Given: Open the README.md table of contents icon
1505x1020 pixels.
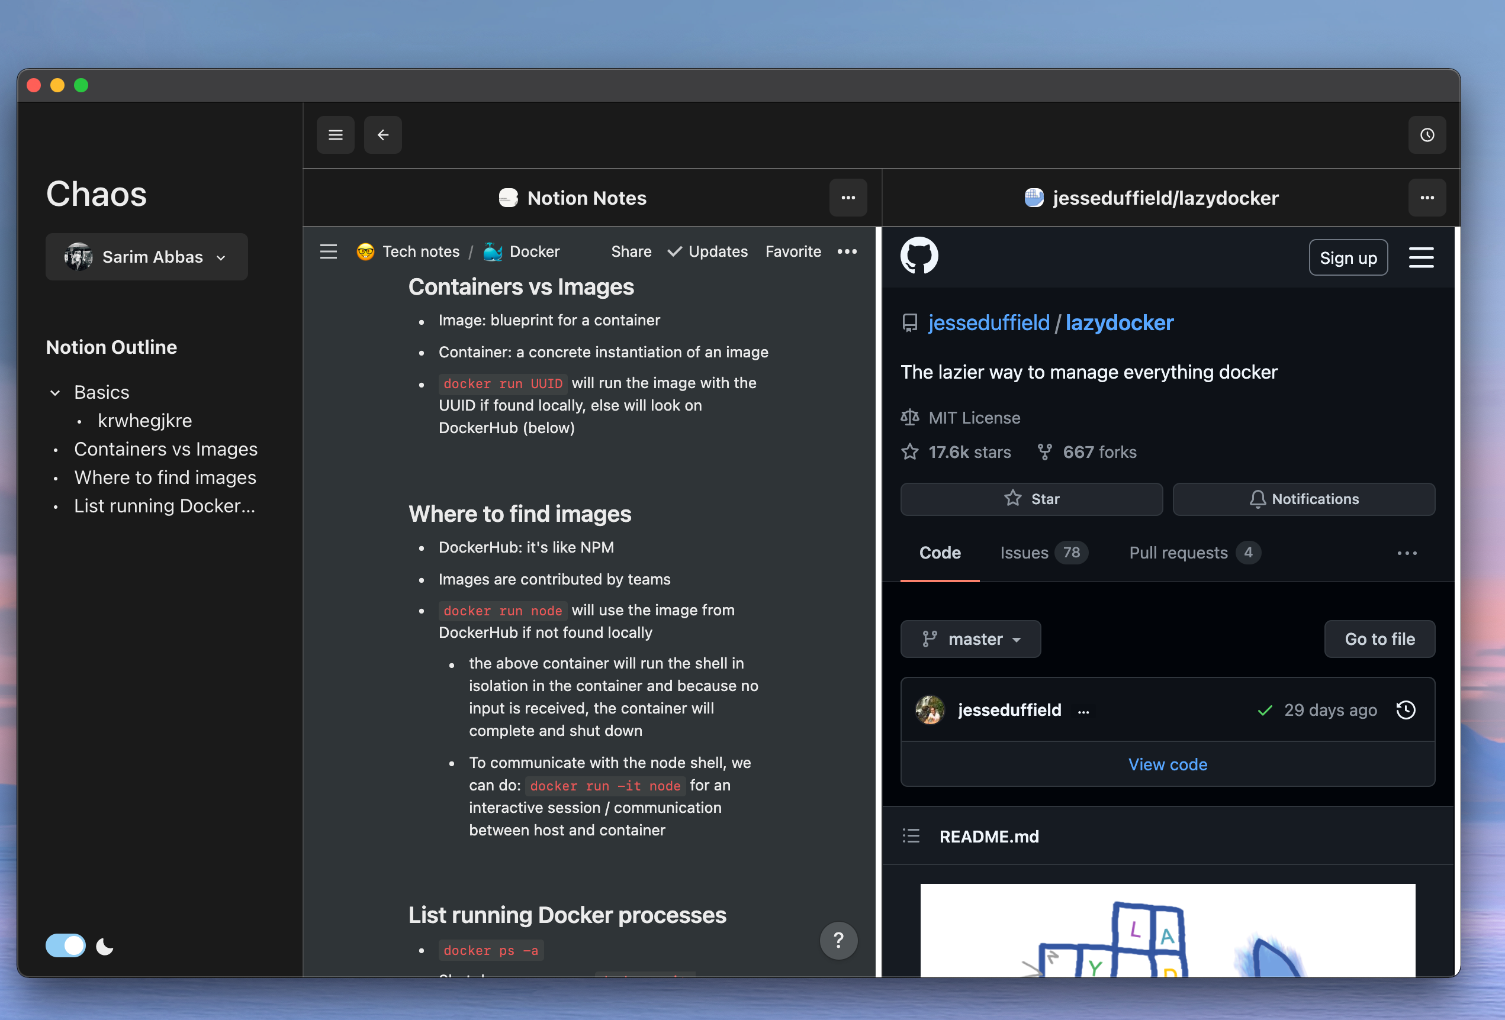Looking at the screenshot, I should [911, 835].
